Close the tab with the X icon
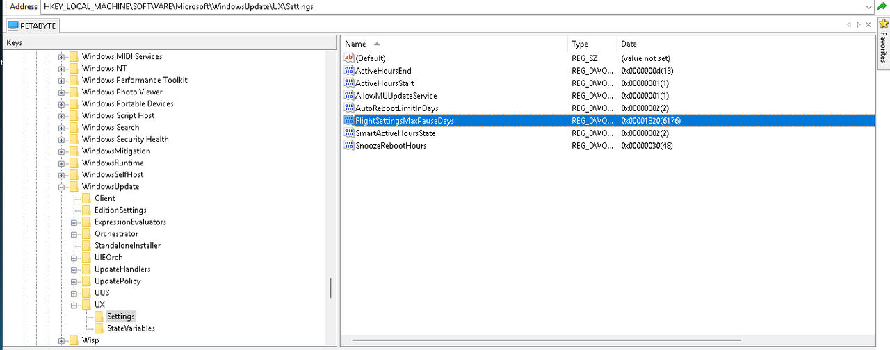This screenshot has height=350, width=890. [869, 25]
